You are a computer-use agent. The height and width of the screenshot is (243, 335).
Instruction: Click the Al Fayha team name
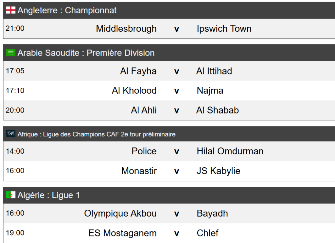[x=138, y=71]
